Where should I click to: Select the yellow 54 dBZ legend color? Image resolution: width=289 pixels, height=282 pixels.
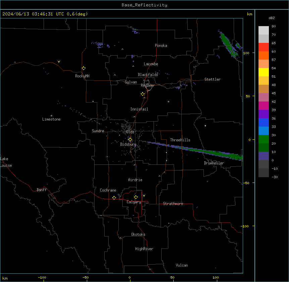click(264, 72)
